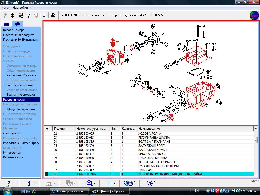Click the parts list scrollbar down arrow
Screen dimensions: 260x195
[x=256, y=175]
